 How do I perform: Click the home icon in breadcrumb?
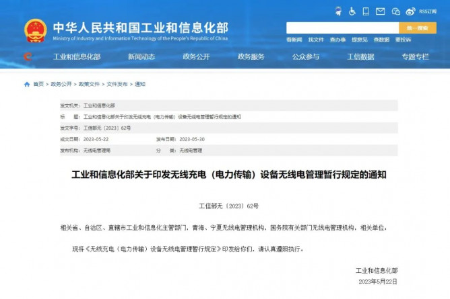[x=27, y=84]
